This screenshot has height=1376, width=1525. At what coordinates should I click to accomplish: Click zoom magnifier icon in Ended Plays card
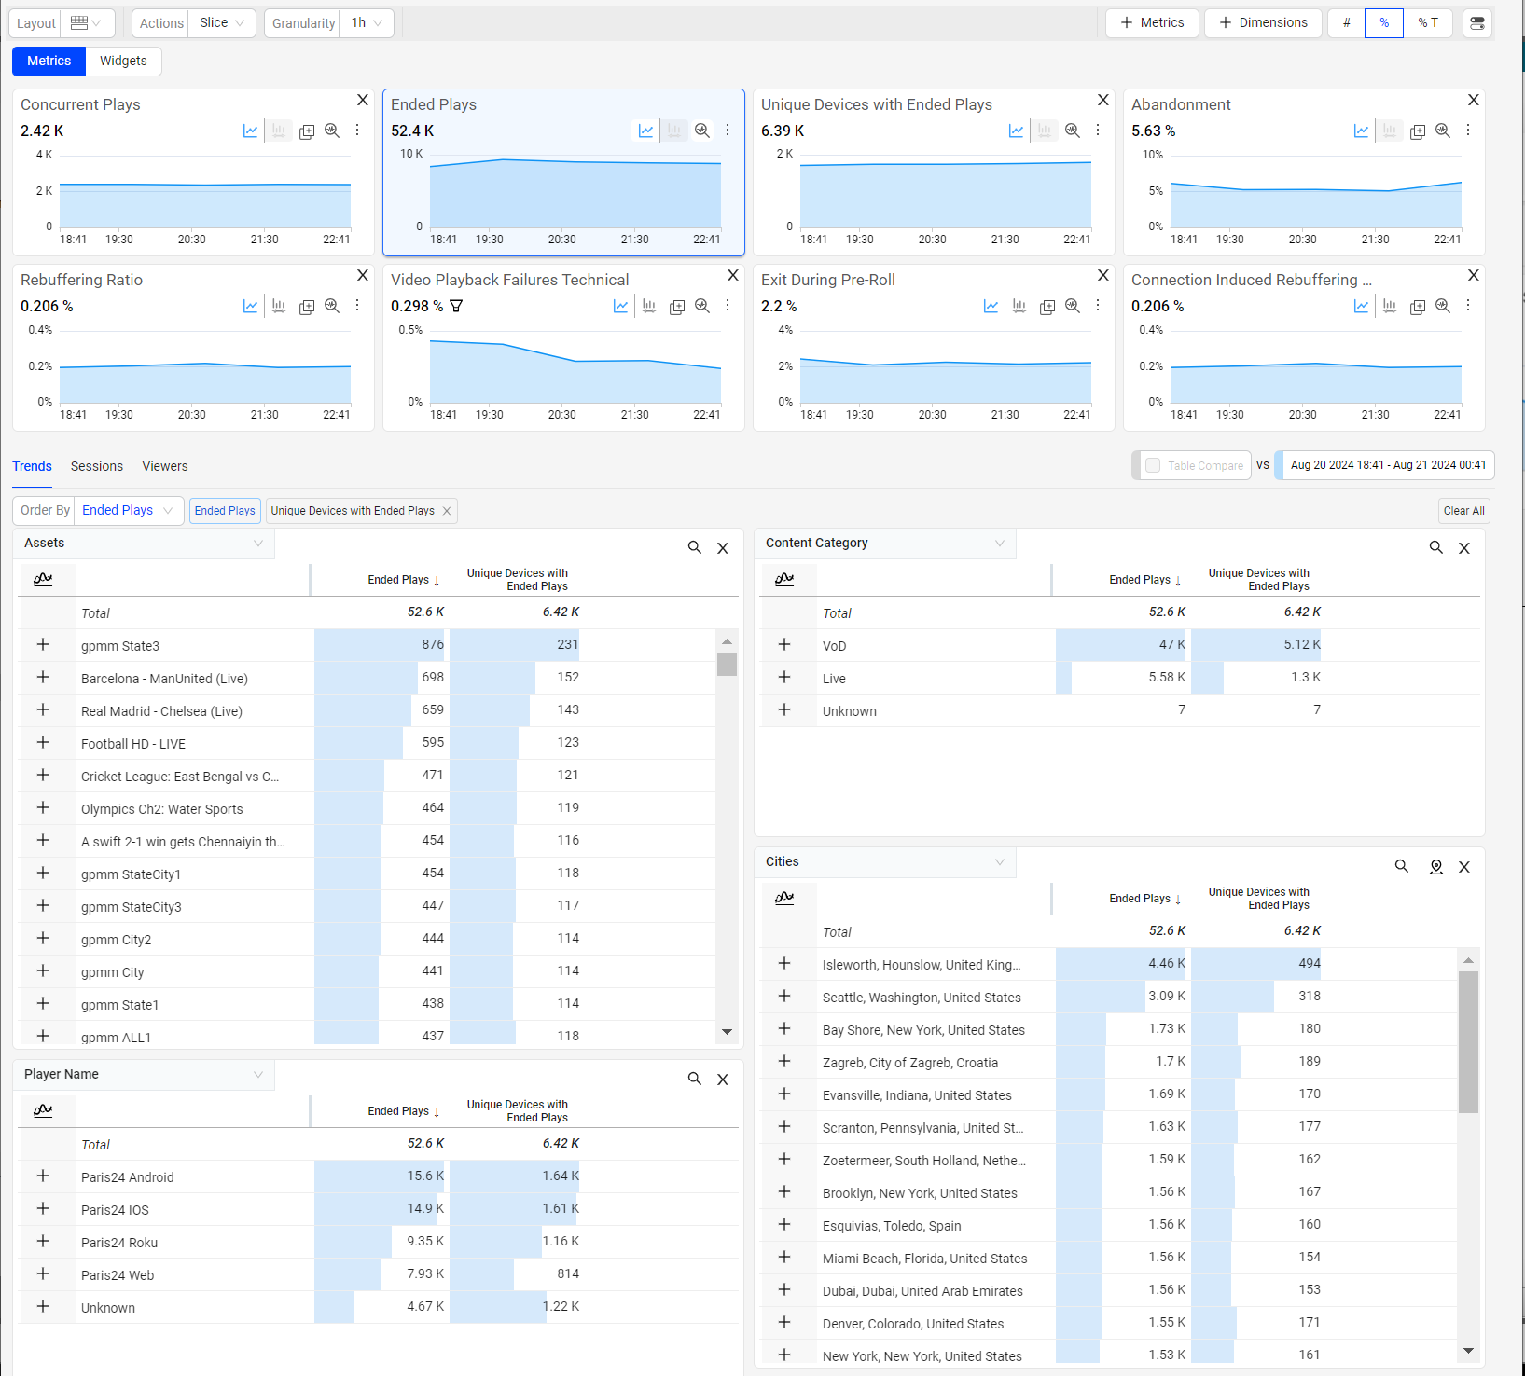[702, 131]
